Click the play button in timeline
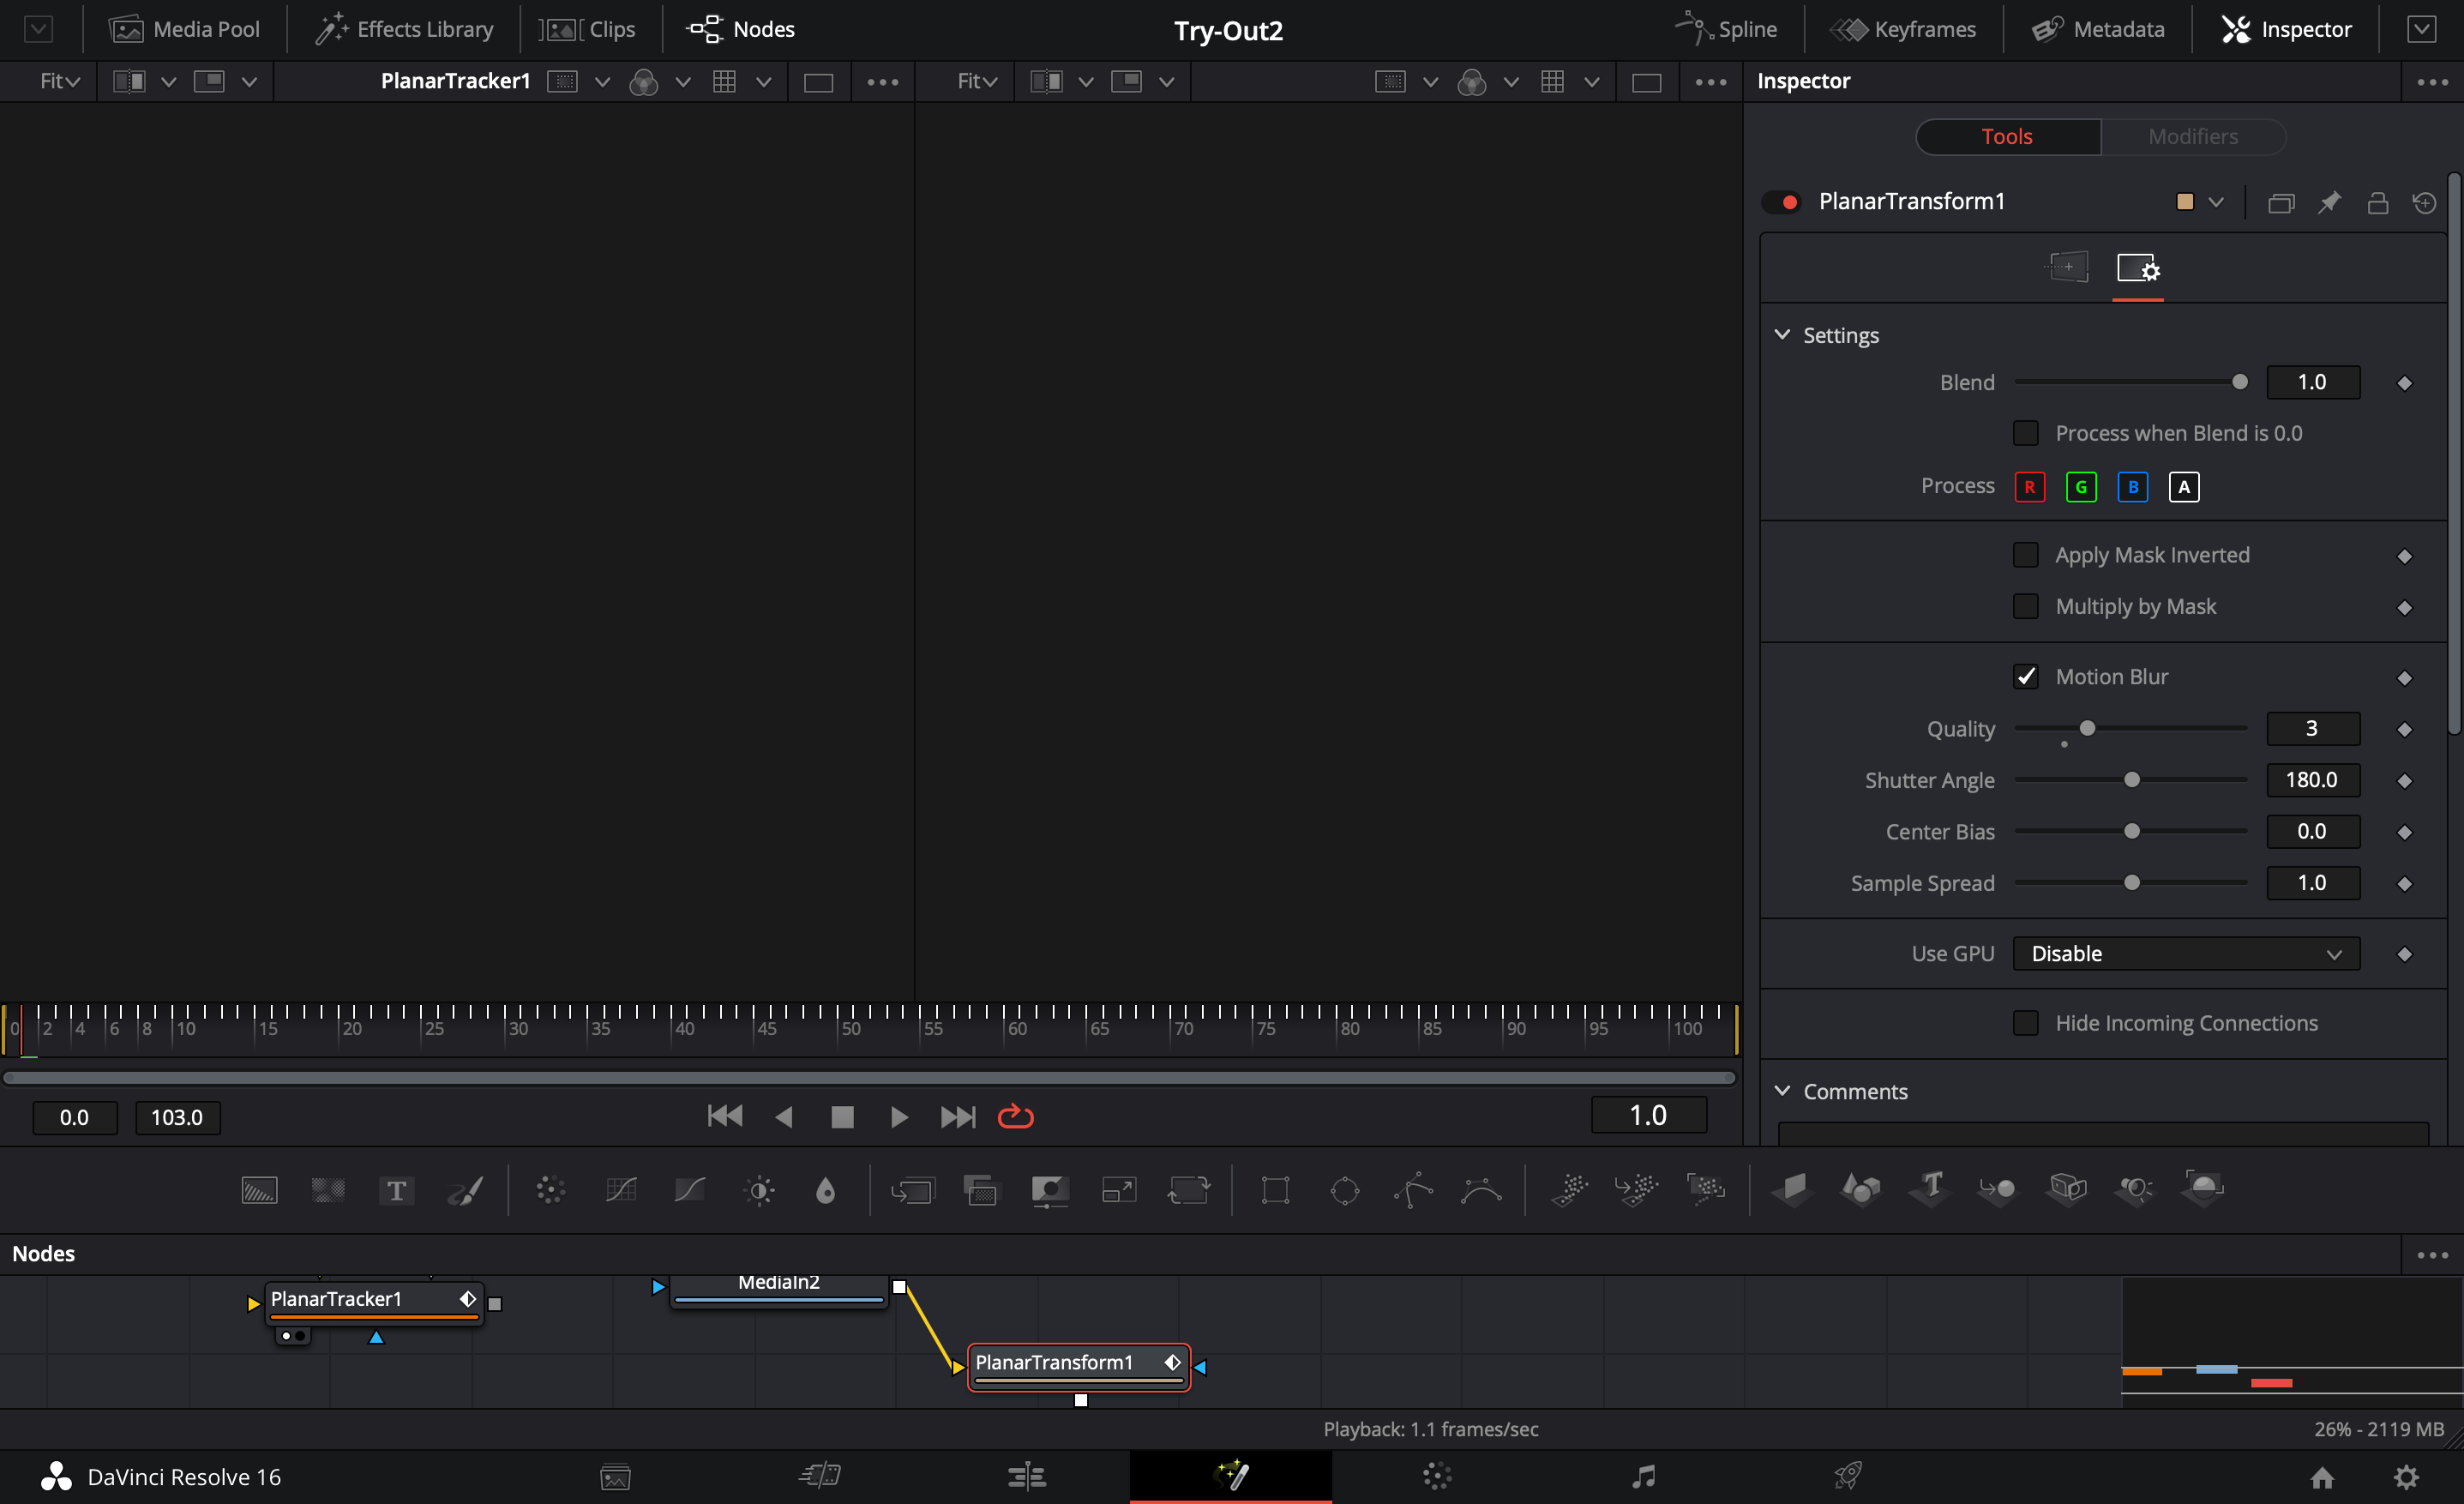The width and height of the screenshot is (2464, 1504). 898,1115
